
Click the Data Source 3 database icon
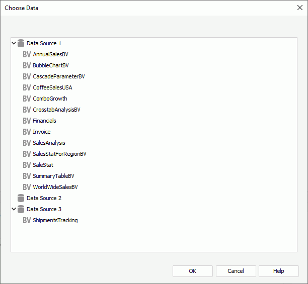coord(21,209)
